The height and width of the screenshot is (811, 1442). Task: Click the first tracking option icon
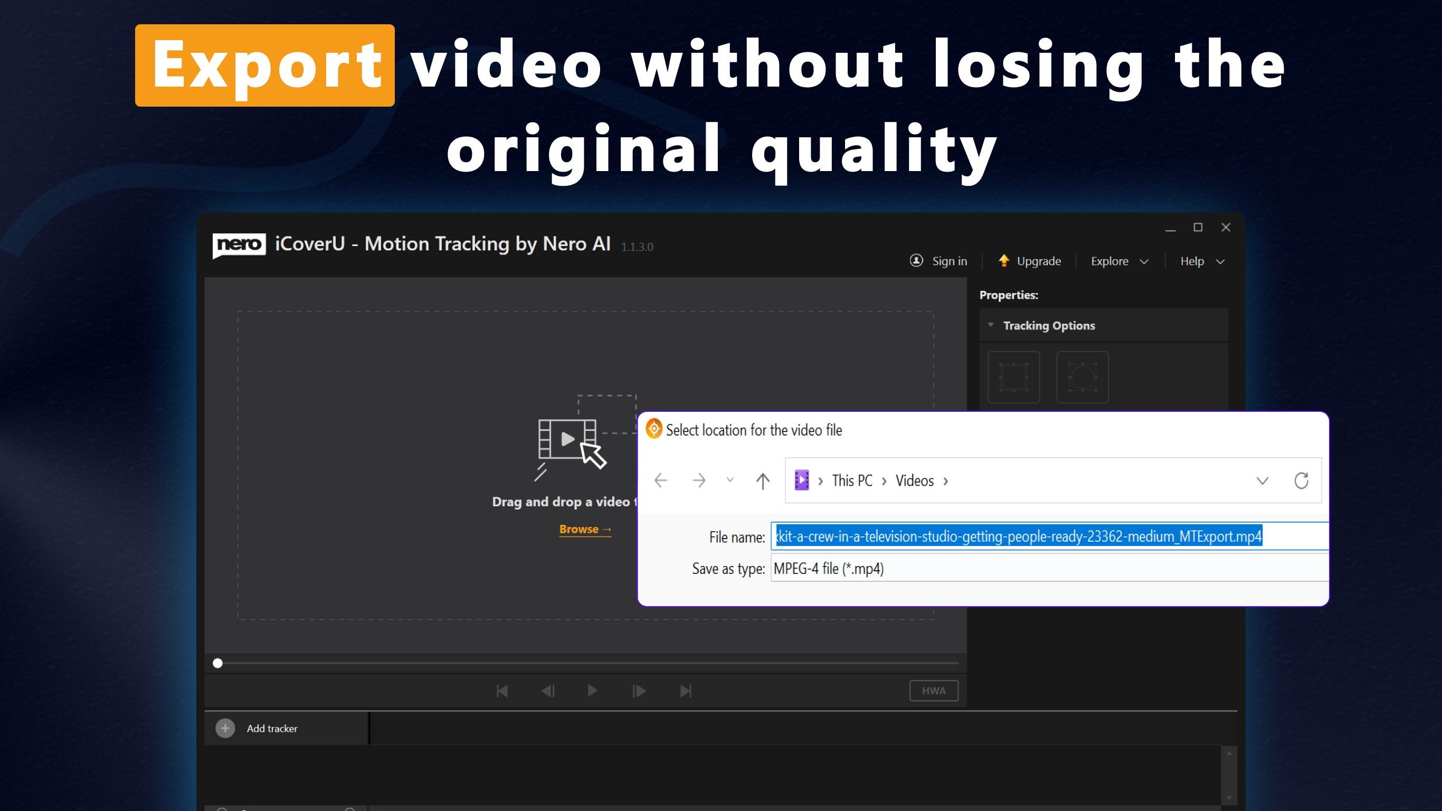pos(1014,375)
